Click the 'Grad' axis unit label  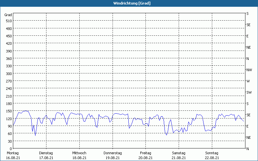(x=8, y=15)
